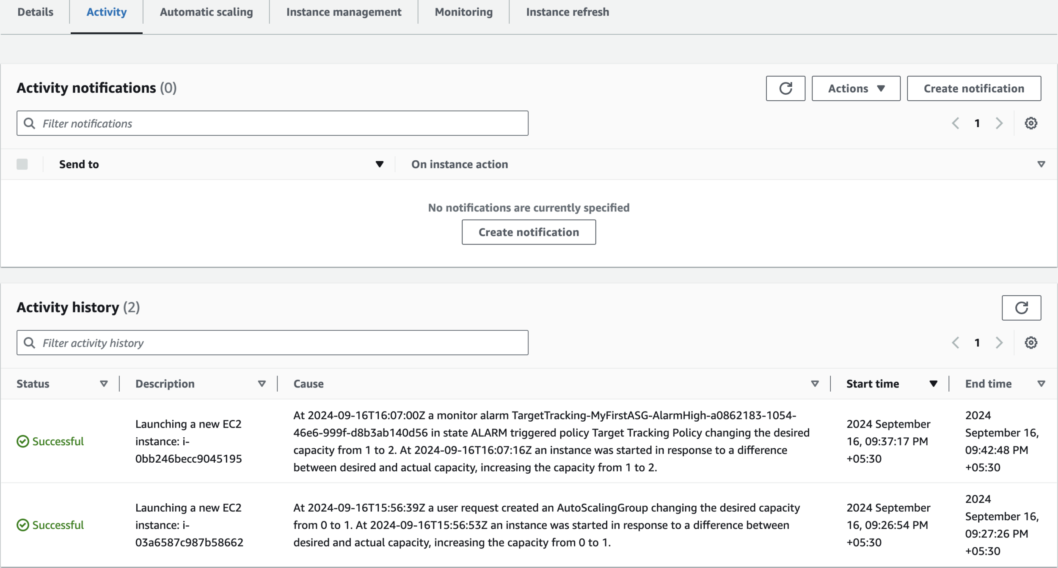This screenshot has width=1058, height=568.
Task: Go to previous page of notifications
Action: pos(955,123)
